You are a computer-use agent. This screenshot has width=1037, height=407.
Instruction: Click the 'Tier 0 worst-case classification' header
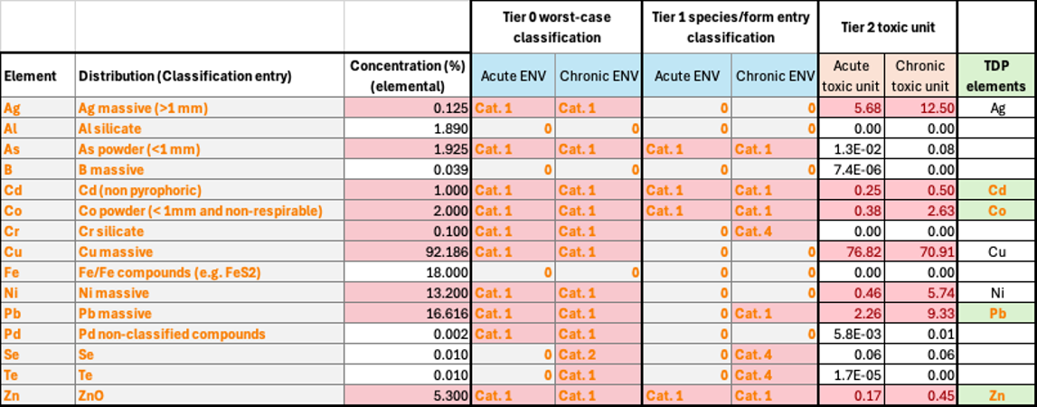tap(556, 27)
